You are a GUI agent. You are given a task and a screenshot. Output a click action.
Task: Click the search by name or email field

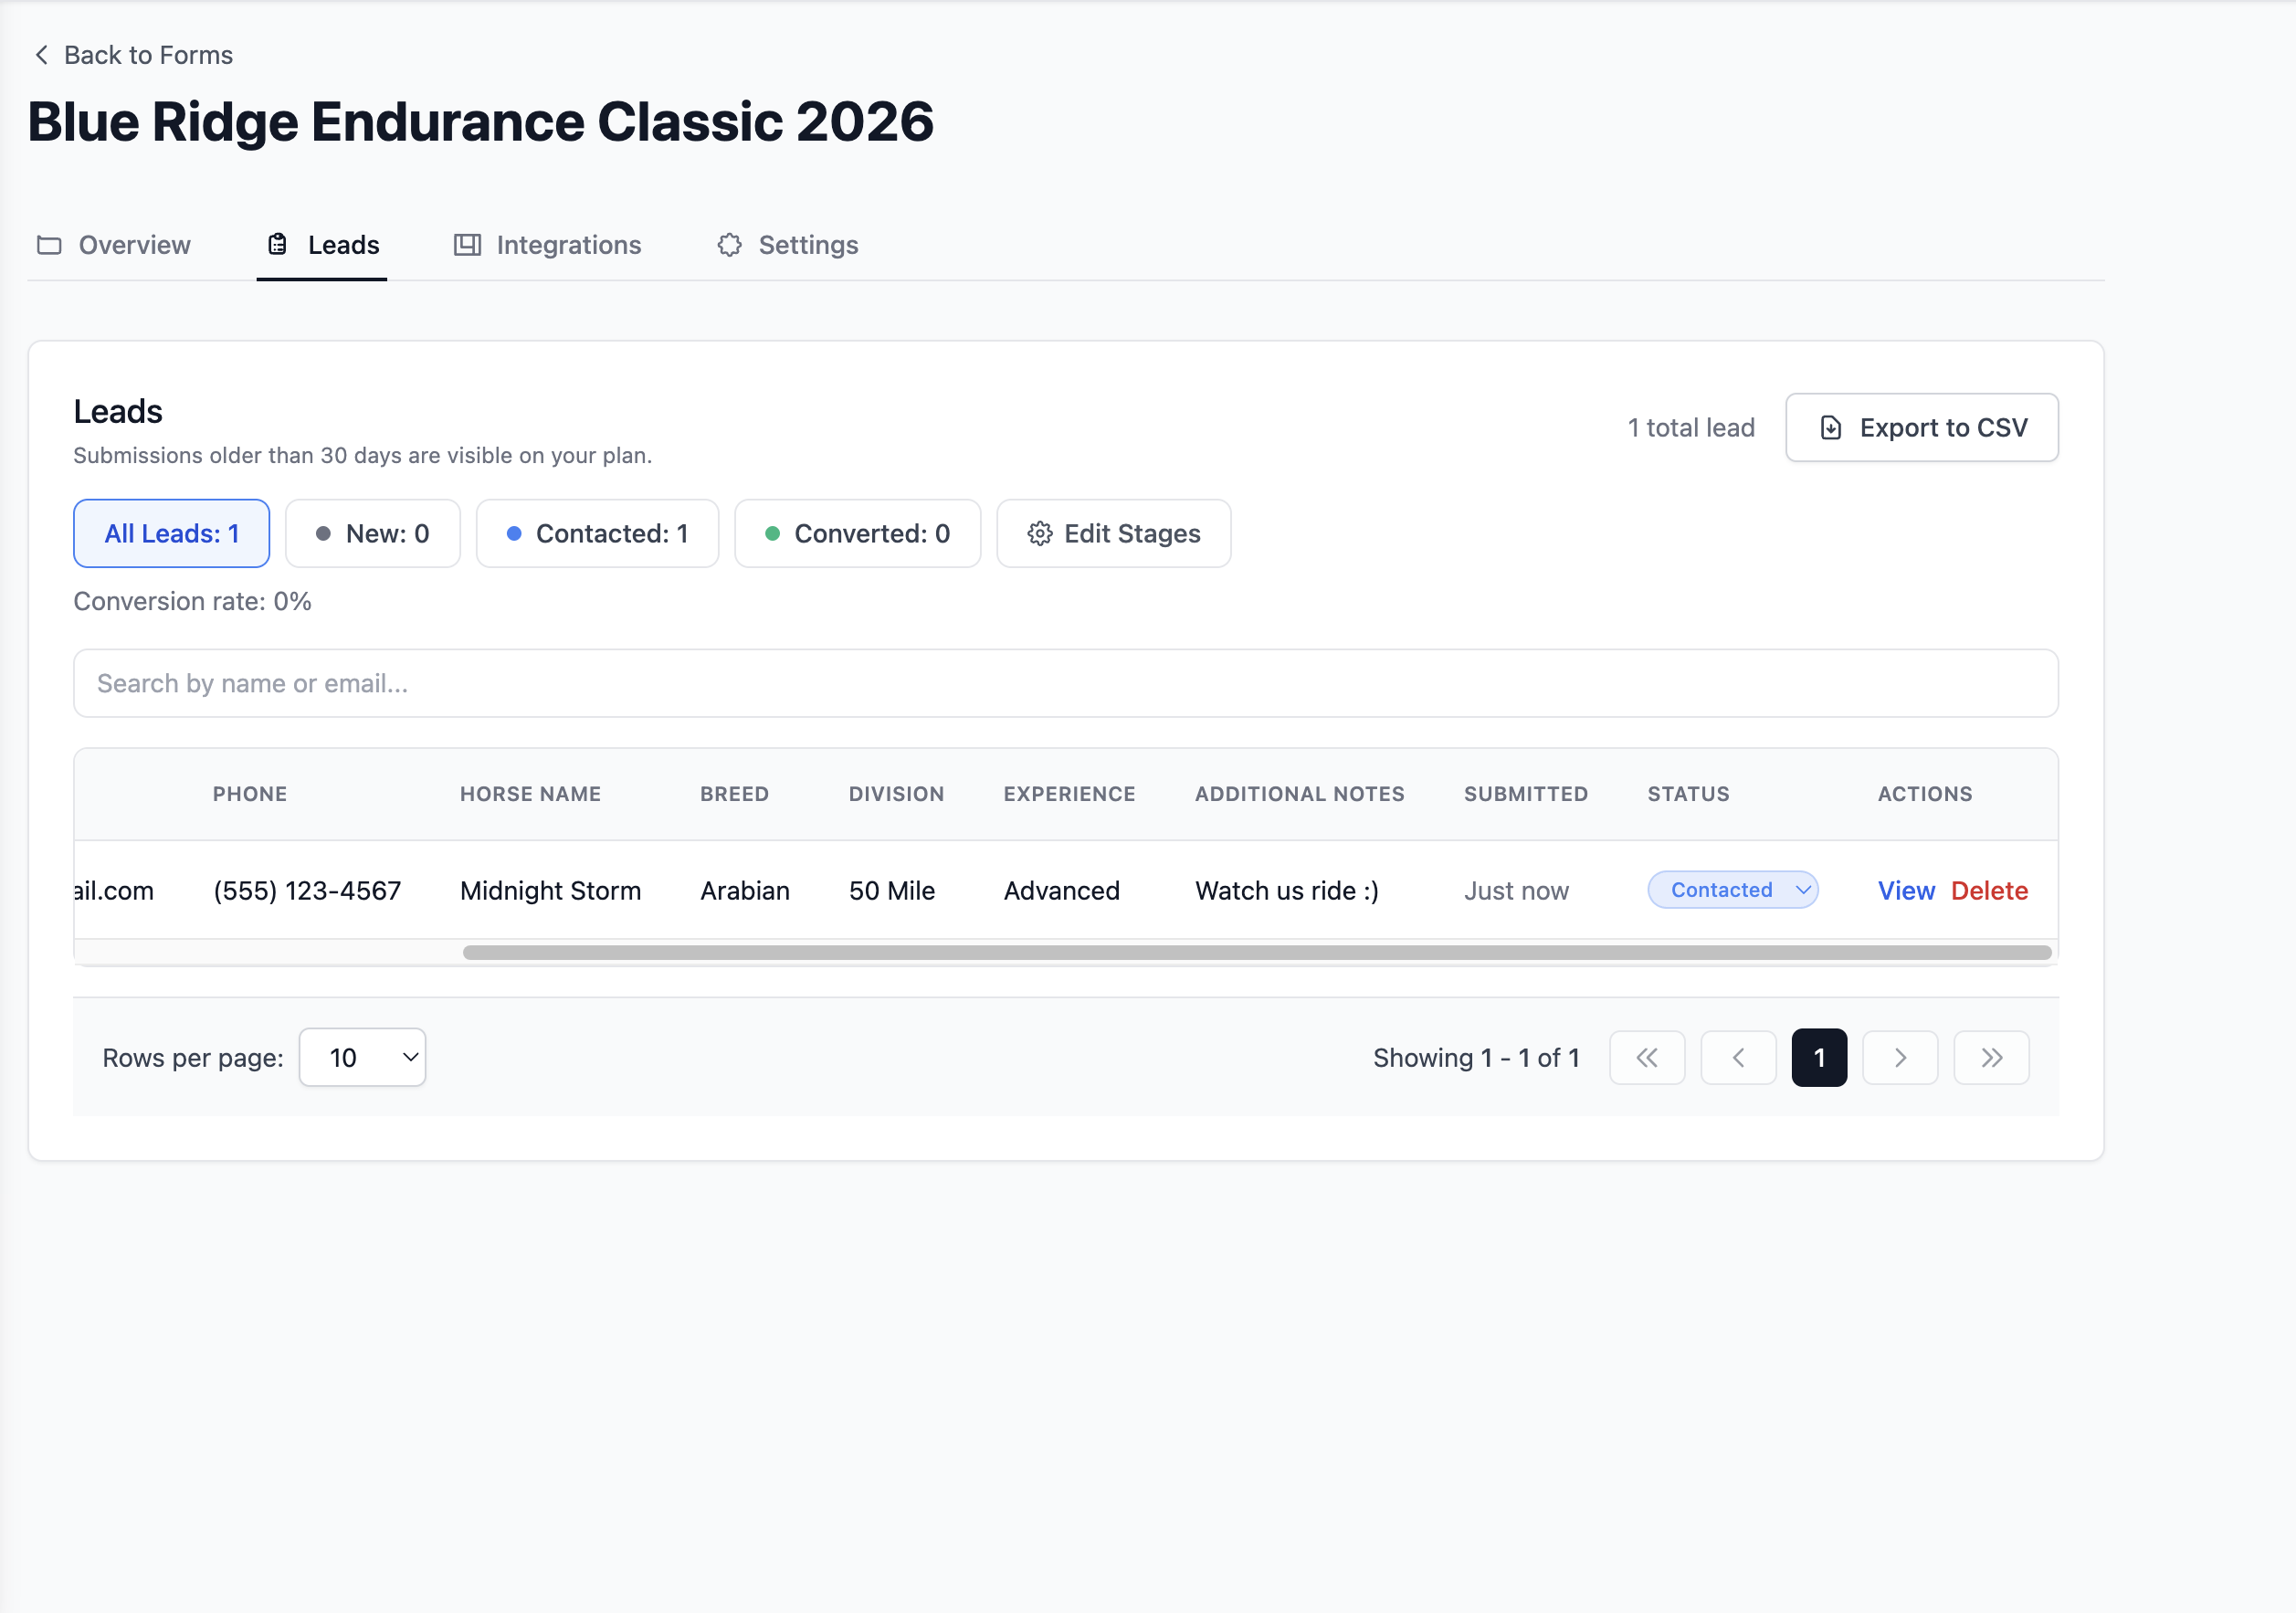pos(1065,684)
